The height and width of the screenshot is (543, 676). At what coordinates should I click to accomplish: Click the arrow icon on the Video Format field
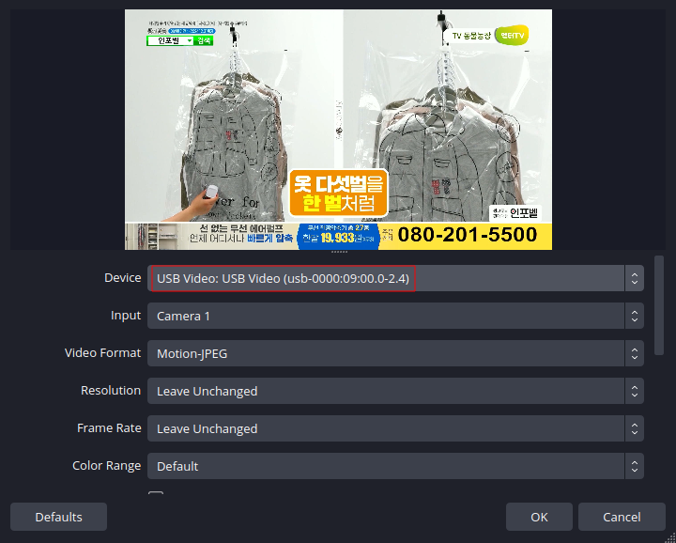[635, 353]
